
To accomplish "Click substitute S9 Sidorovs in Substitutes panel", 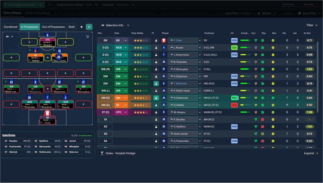I will point(77,152).
